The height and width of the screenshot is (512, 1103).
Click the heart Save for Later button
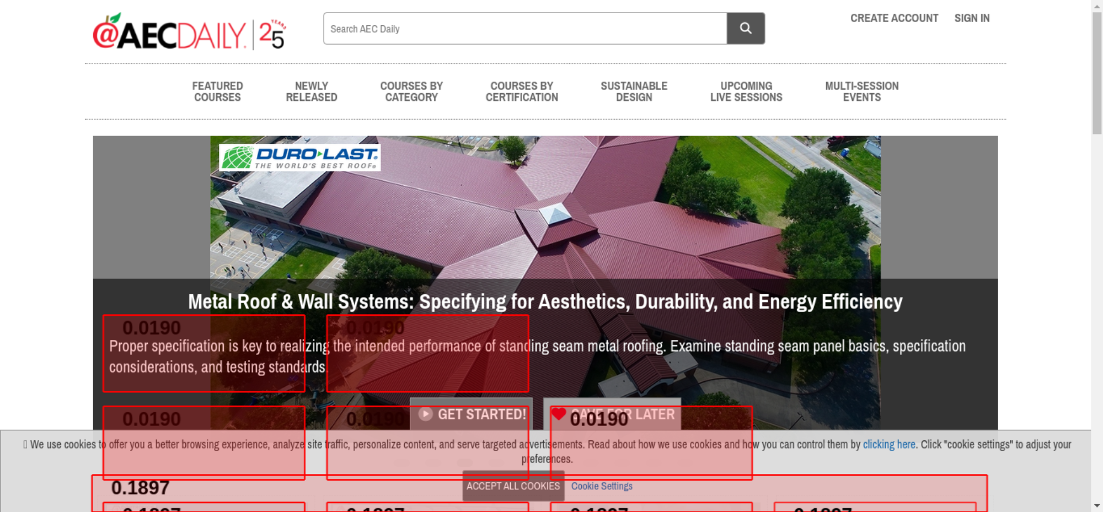tap(612, 414)
